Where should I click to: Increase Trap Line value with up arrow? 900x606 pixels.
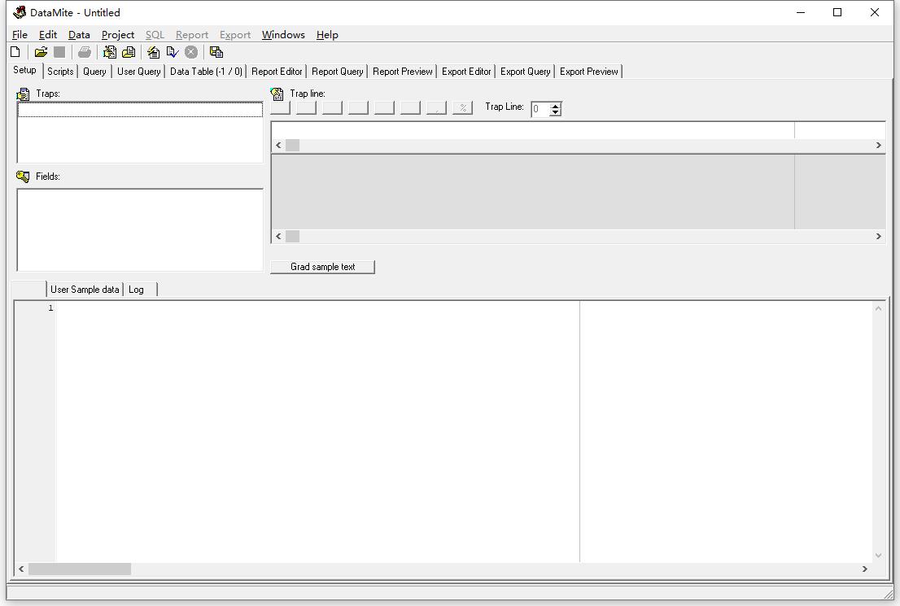pos(555,104)
